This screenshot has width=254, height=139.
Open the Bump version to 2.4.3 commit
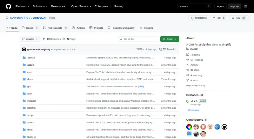tap(63, 49)
